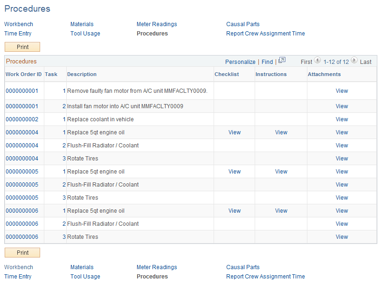Click the previous page arrow beside First
This screenshot has width=382, height=285.
click(x=317, y=60)
